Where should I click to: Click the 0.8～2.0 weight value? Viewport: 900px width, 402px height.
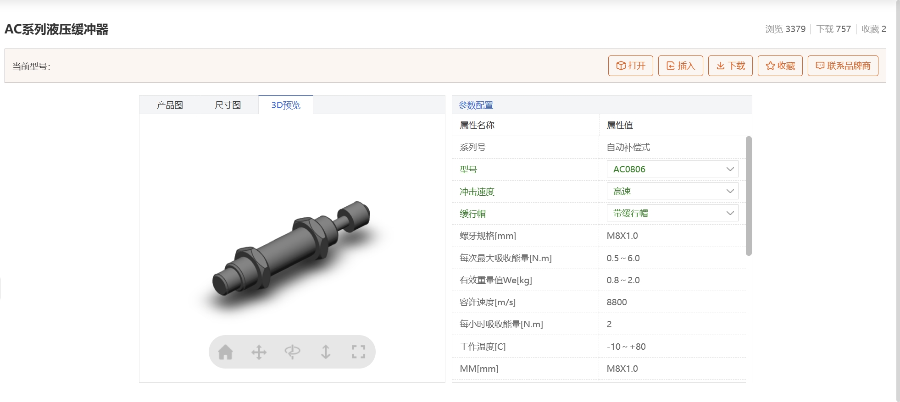(623, 280)
